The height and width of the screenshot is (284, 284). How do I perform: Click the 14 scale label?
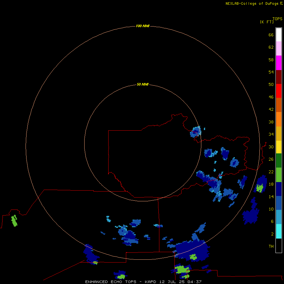pos(271,197)
